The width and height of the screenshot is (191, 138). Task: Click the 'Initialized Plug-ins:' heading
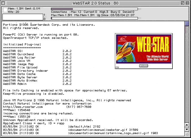point(22,45)
